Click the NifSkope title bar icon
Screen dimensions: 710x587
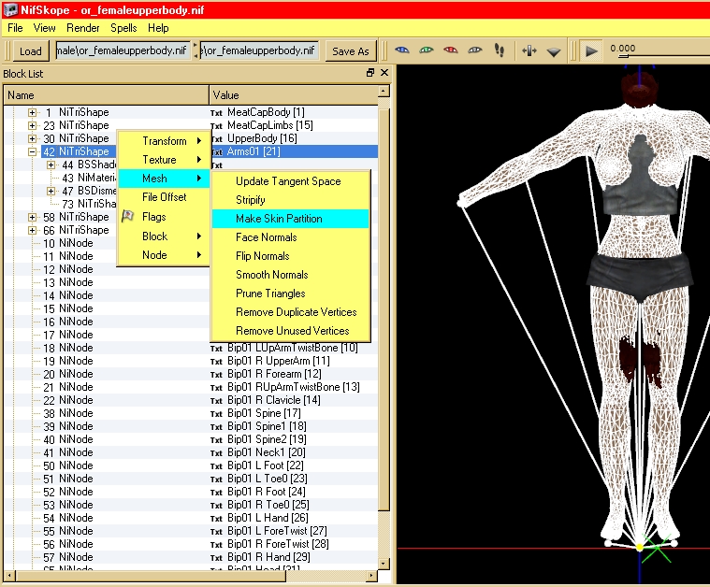point(10,9)
